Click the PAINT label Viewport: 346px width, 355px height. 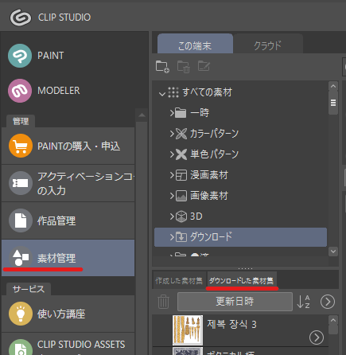[x=51, y=56]
